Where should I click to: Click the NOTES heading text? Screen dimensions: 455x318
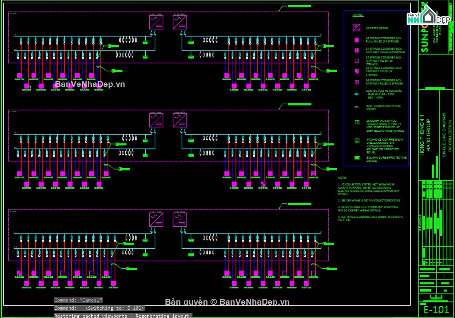tap(343, 177)
